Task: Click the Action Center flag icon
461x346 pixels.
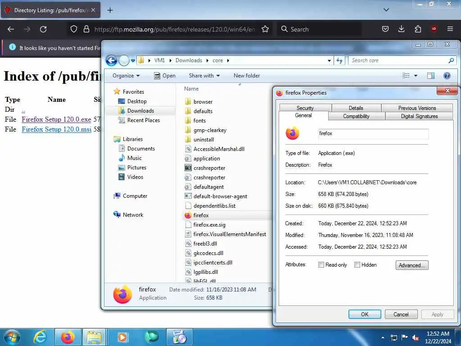Action: (405, 337)
